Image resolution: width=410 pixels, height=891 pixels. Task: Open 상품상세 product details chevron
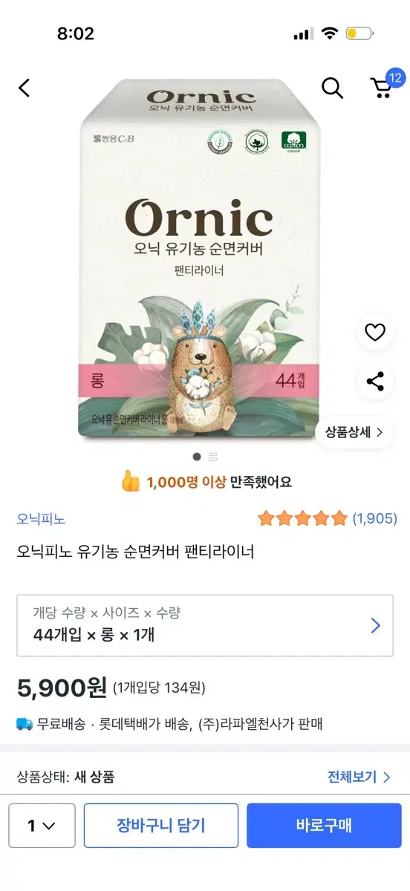point(354,432)
